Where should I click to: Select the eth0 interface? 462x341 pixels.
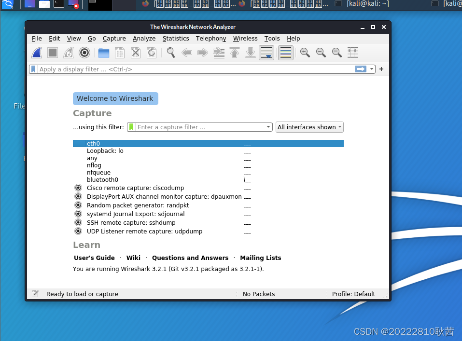point(208,143)
